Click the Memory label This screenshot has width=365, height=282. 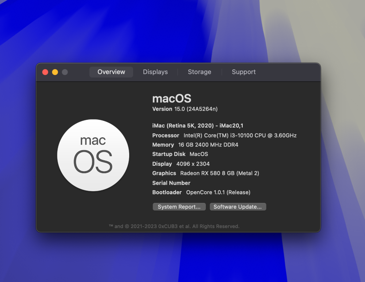(x=163, y=145)
